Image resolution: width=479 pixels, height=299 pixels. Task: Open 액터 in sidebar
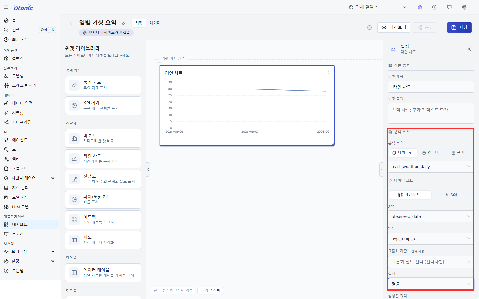pos(30,159)
